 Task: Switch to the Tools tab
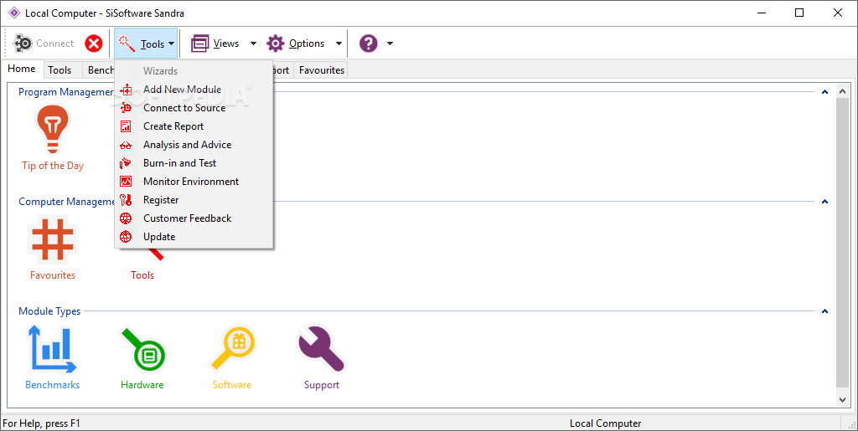coord(59,70)
